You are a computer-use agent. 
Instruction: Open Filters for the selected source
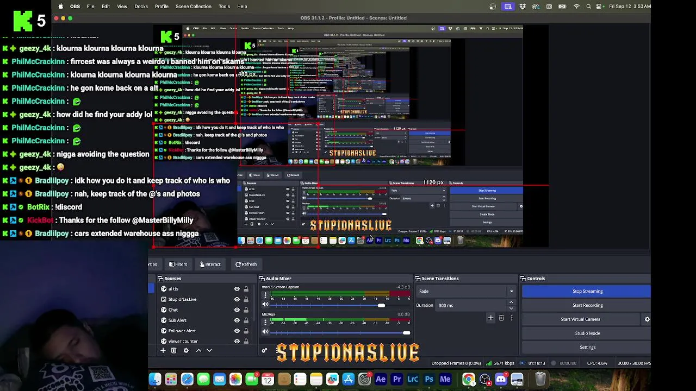[178, 264]
